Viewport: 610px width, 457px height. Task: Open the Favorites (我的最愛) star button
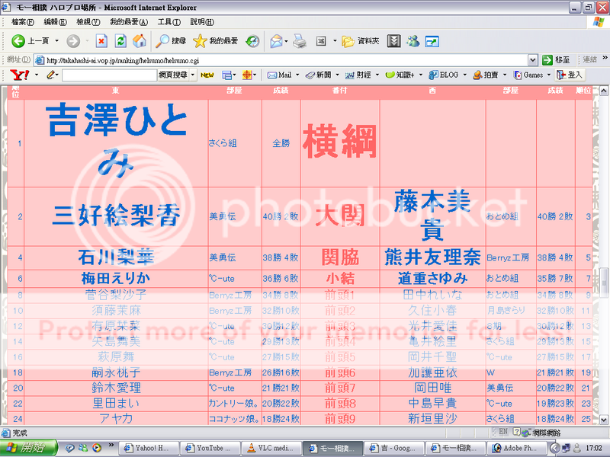pyautogui.click(x=215, y=40)
